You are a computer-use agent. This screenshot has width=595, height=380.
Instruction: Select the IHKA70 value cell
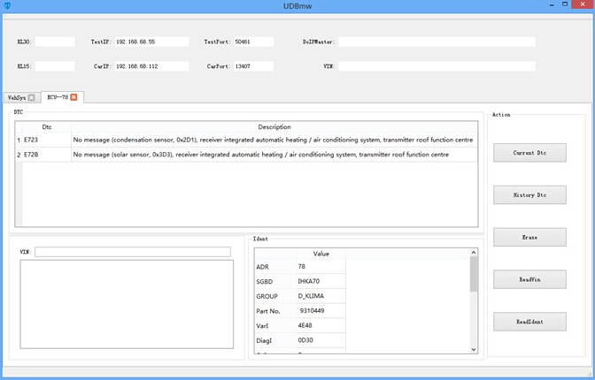pyautogui.click(x=321, y=282)
